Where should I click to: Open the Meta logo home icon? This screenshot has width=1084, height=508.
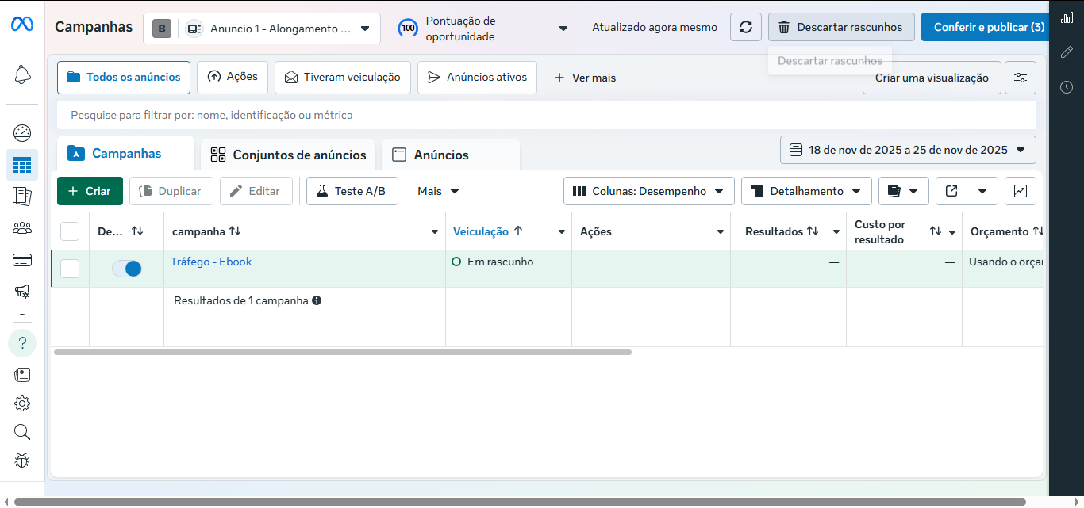tap(22, 25)
